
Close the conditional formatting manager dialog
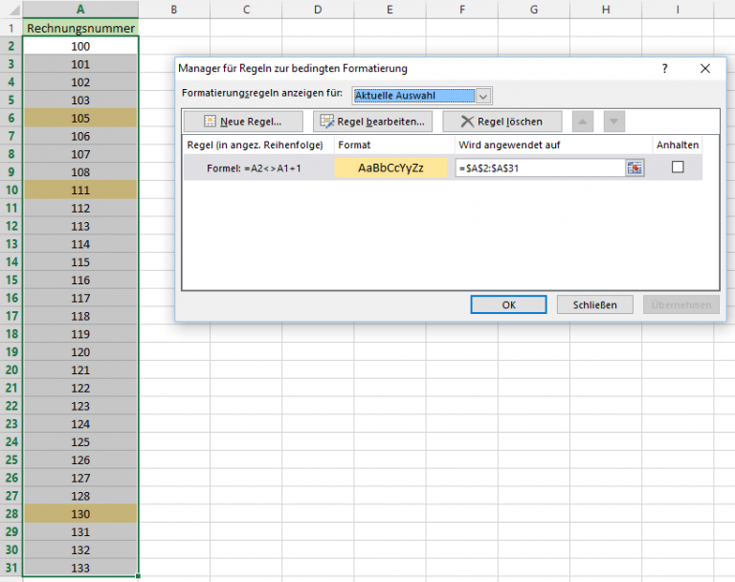[705, 69]
